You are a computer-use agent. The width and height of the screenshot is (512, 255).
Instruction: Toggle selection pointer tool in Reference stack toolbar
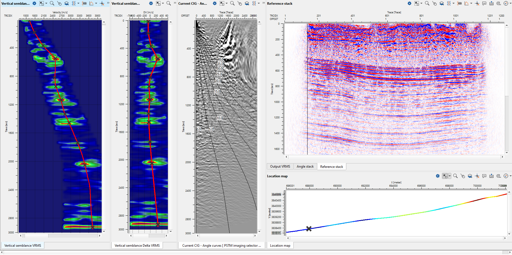point(417,4)
